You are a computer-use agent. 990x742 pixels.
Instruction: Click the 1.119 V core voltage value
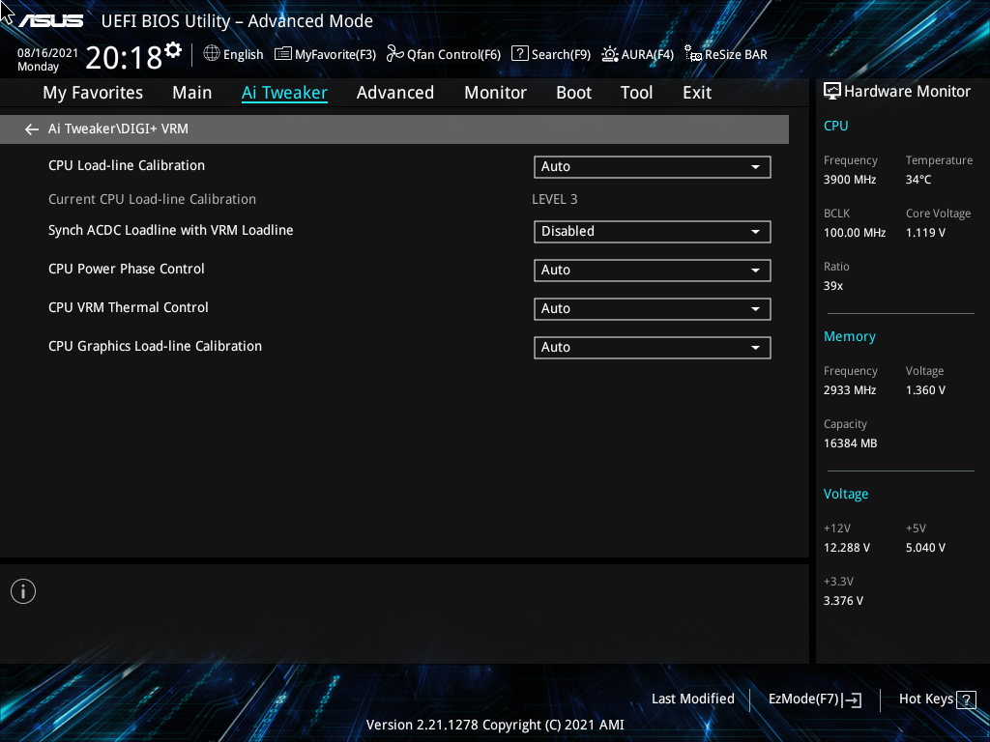point(925,233)
